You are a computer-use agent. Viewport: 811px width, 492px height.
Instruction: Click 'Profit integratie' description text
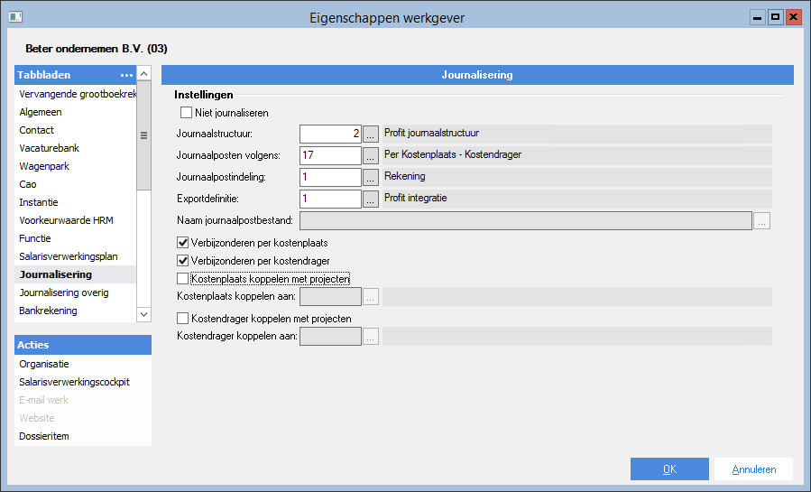[415, 198]
